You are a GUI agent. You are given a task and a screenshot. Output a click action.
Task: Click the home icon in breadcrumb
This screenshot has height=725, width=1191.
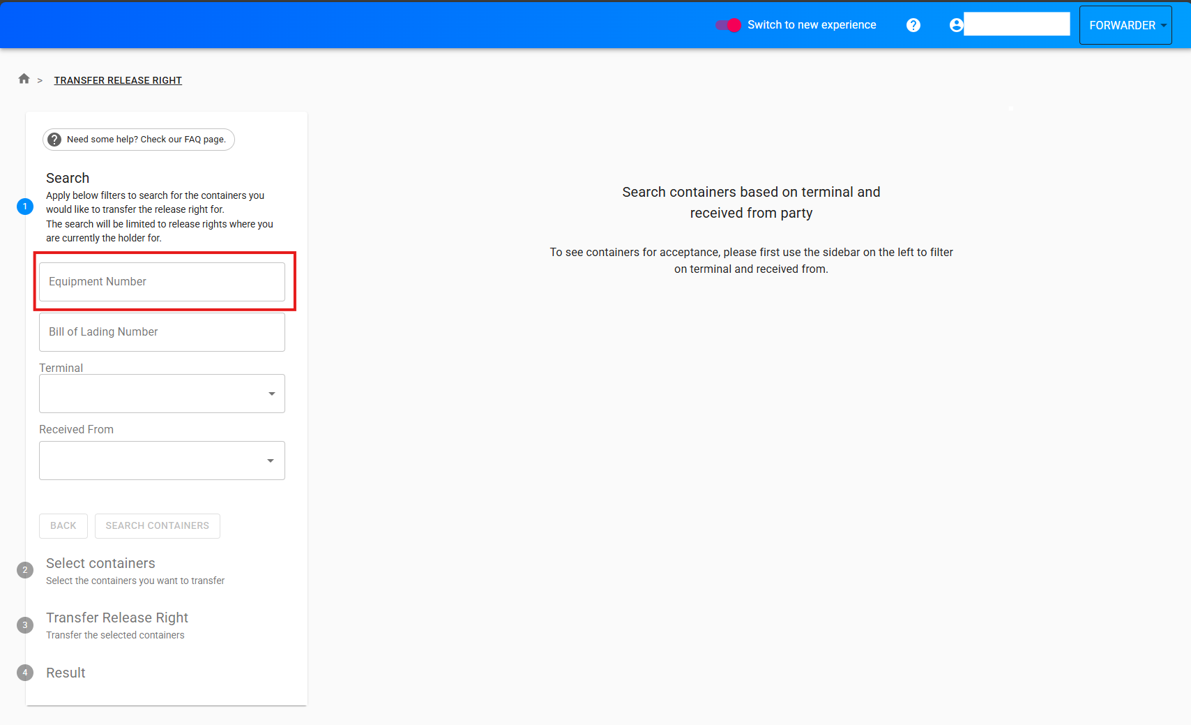[x=24, y=79]
